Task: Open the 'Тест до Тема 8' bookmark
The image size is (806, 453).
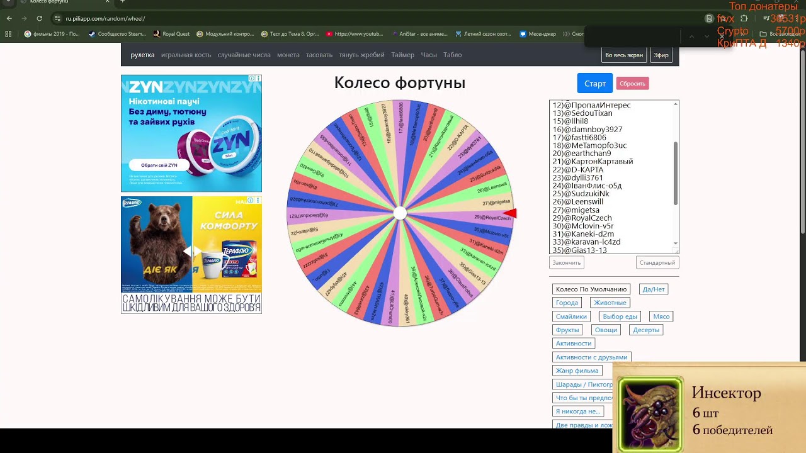Action: click(x=290, y=34)
